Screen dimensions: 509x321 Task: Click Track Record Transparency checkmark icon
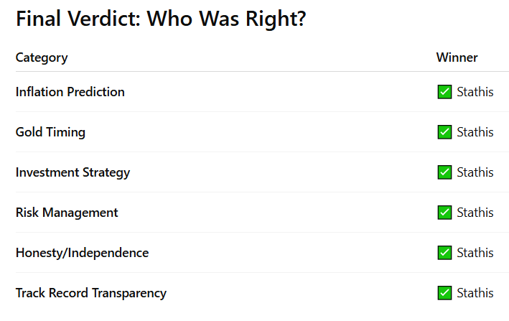coord(444,293)
